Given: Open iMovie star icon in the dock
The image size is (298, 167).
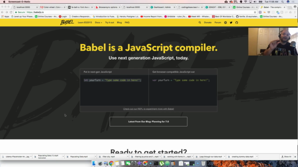Looking at the screenshot, I should (x=139, y=163).
